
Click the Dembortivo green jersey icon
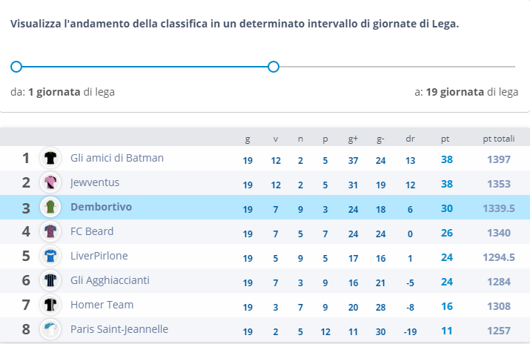point(50,208)
